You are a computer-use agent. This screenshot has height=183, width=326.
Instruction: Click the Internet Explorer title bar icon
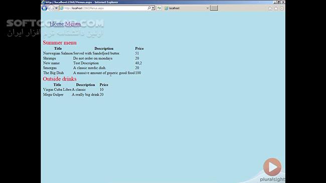click(43, 2)
